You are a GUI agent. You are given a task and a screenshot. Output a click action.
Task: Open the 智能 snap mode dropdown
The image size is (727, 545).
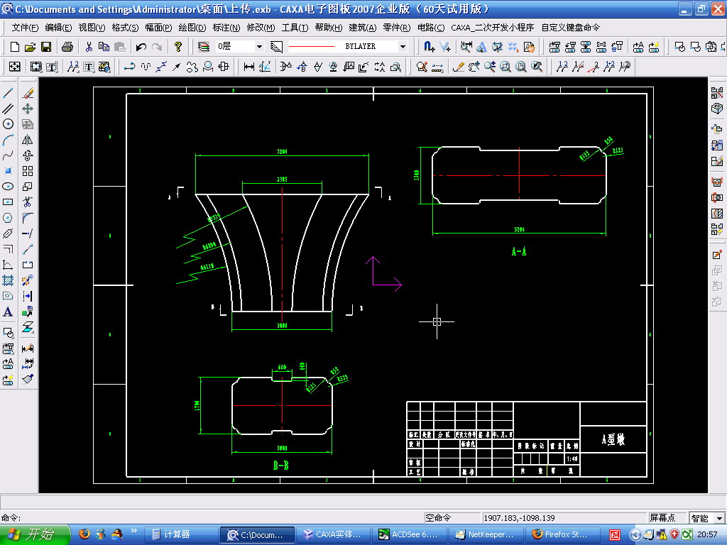(x=720, y=517)
